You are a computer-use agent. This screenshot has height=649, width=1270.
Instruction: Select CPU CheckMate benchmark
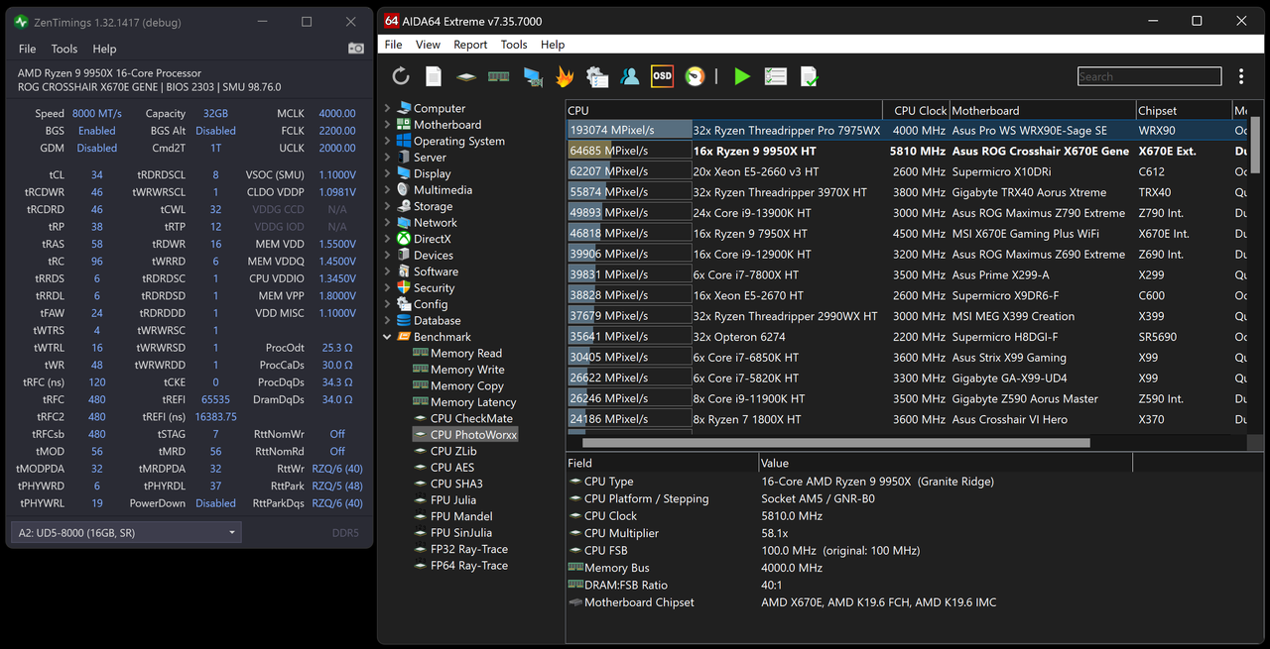point(471,418)
